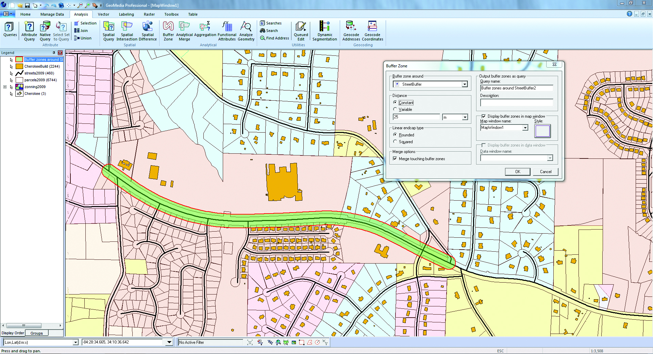Click Select Set to Query
Screen dimensions: 653x354
61,31
